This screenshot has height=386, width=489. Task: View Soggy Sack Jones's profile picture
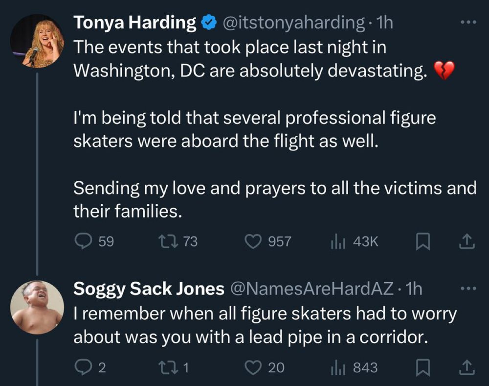click(x=36, y=308)
